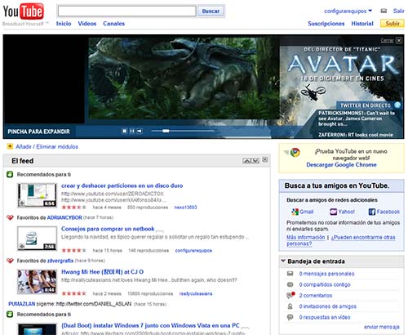Click the Añadir/Eliminar módulos star icon
This screenshot has height=335, width=408.
point(10,146)
